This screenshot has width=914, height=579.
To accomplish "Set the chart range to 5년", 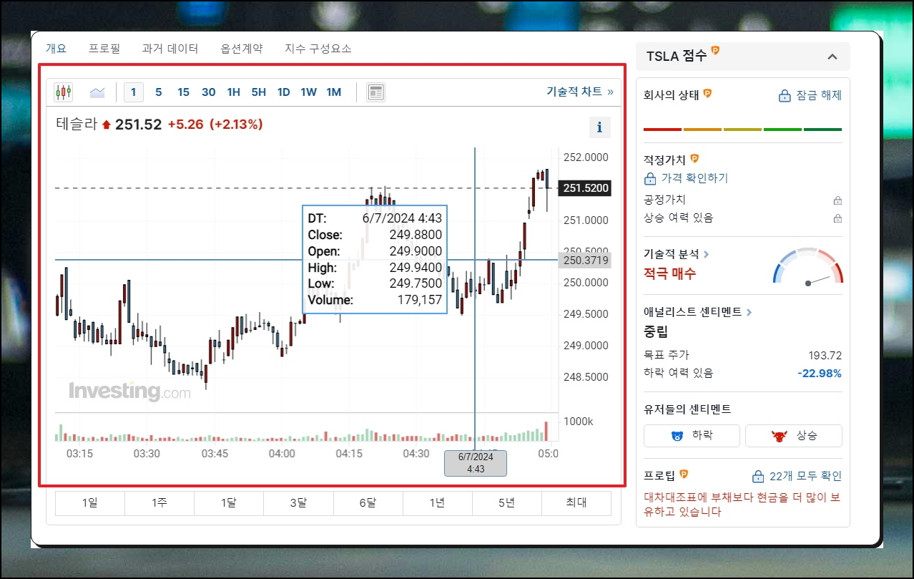I will point(506,503).
